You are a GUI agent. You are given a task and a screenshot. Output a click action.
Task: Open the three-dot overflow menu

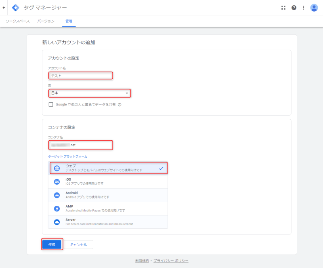(x=304, y=7)
